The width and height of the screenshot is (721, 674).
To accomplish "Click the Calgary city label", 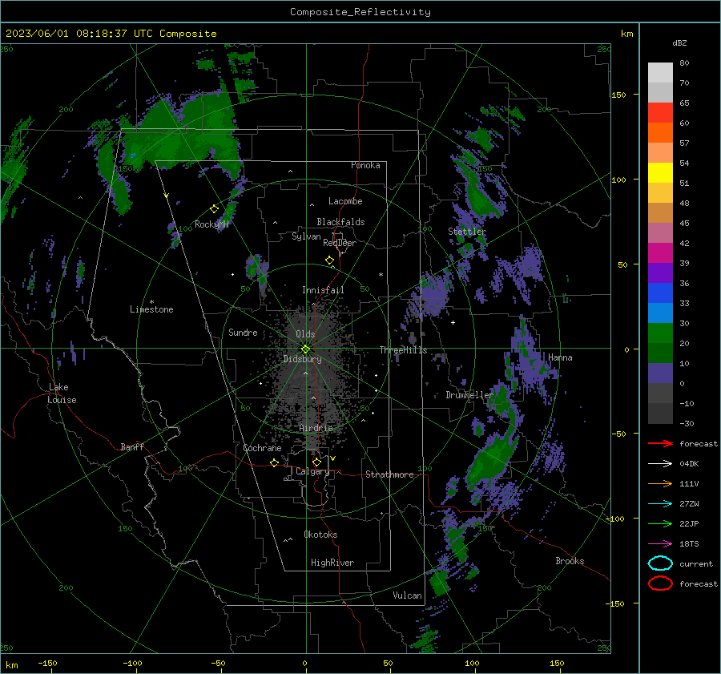I will 312,471.
